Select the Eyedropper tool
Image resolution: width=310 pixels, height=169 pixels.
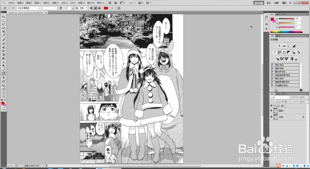coord(3,36)
